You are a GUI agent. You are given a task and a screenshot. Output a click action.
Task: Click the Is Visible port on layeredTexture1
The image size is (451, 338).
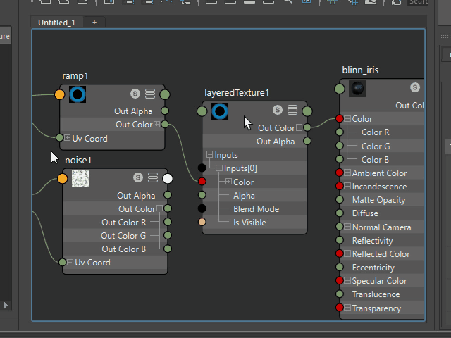(x=202, y=223)
